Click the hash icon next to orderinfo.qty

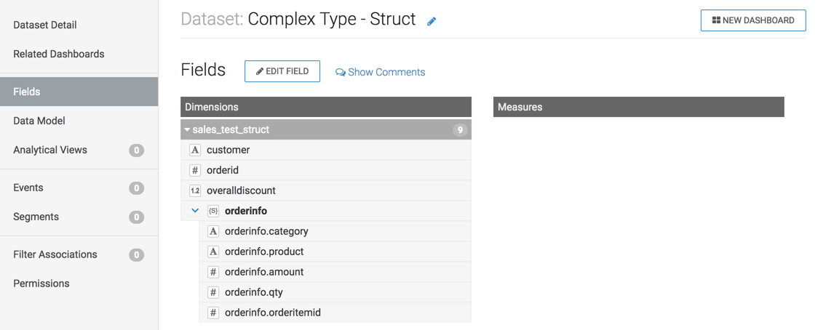tap(213, 292)
